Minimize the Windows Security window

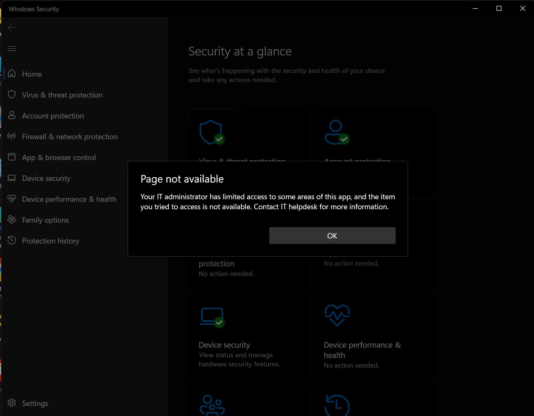(x=475, y=8)
